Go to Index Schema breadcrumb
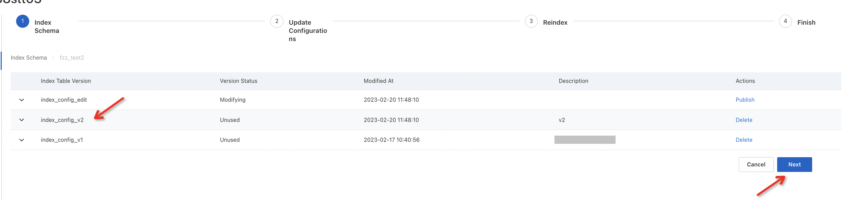 tap(29, 58)
